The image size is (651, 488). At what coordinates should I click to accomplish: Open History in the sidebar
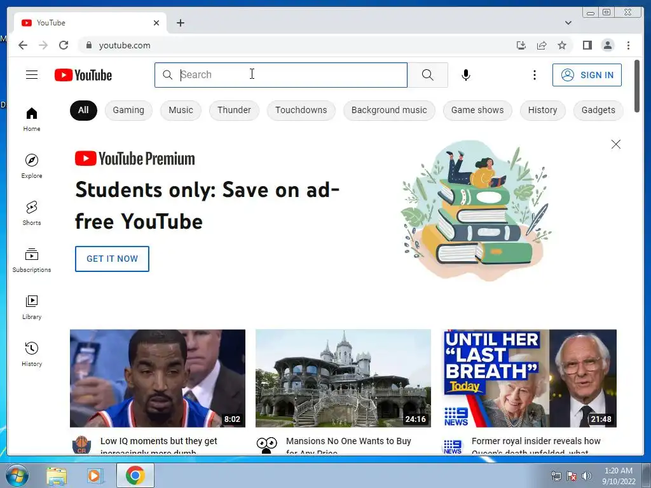click(x=32, y=354)
